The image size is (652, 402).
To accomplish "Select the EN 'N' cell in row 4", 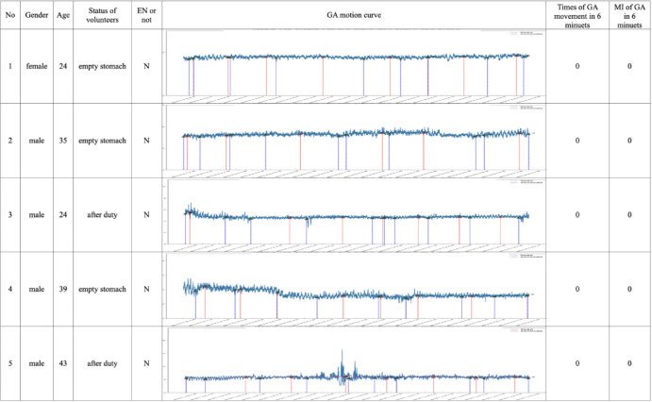I will (x=146, y=289).
